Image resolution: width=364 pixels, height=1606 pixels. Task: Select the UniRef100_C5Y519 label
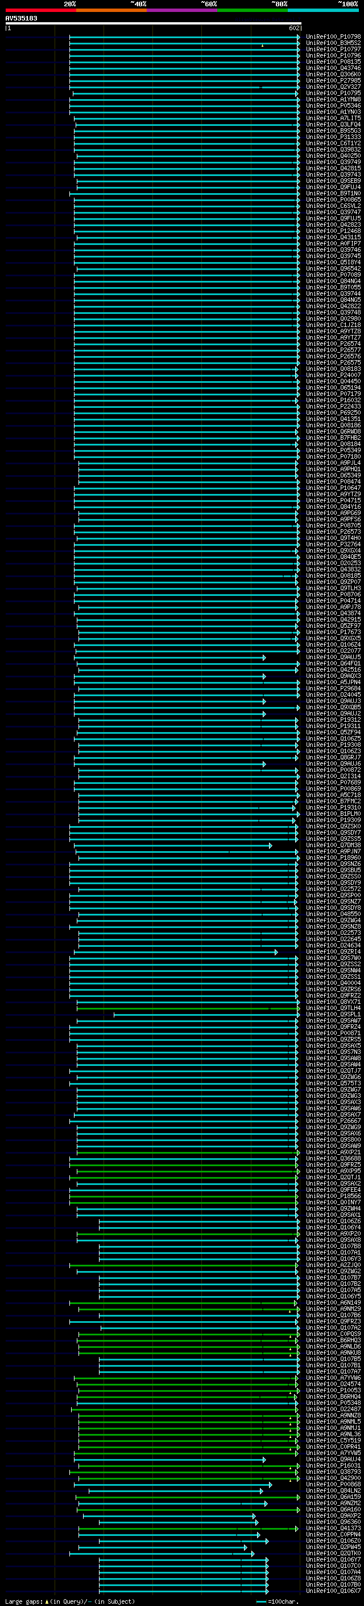(333, 1441)
